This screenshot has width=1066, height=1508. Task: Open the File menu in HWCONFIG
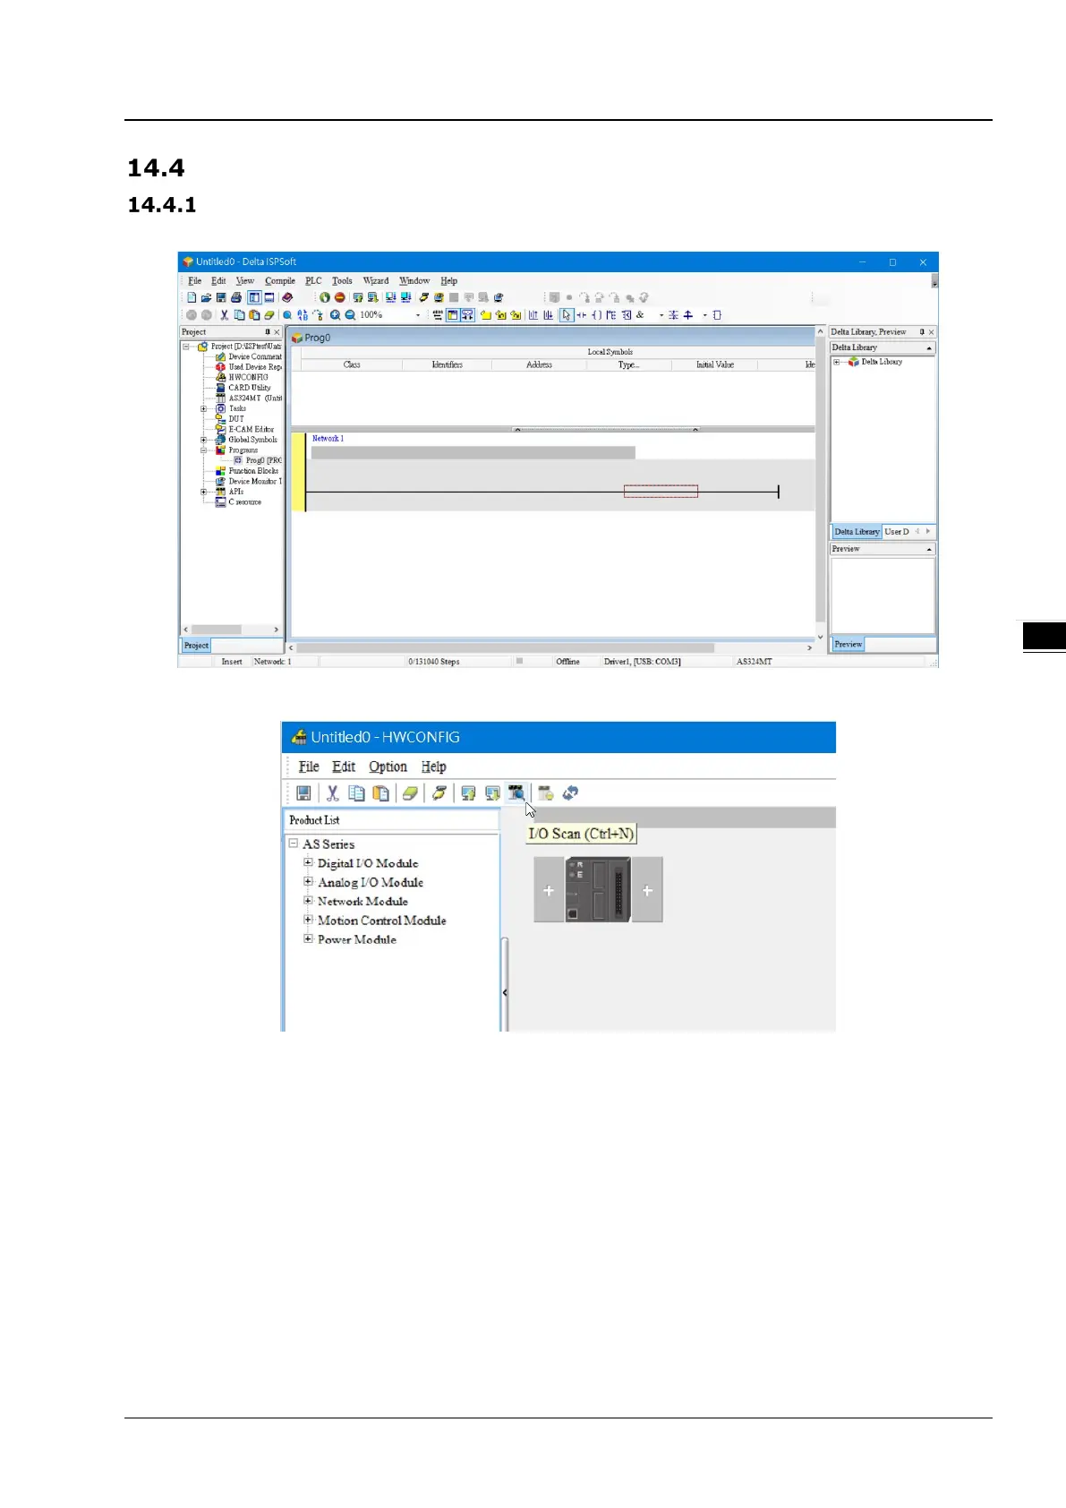pyautogui.click(x=309, y=767)
